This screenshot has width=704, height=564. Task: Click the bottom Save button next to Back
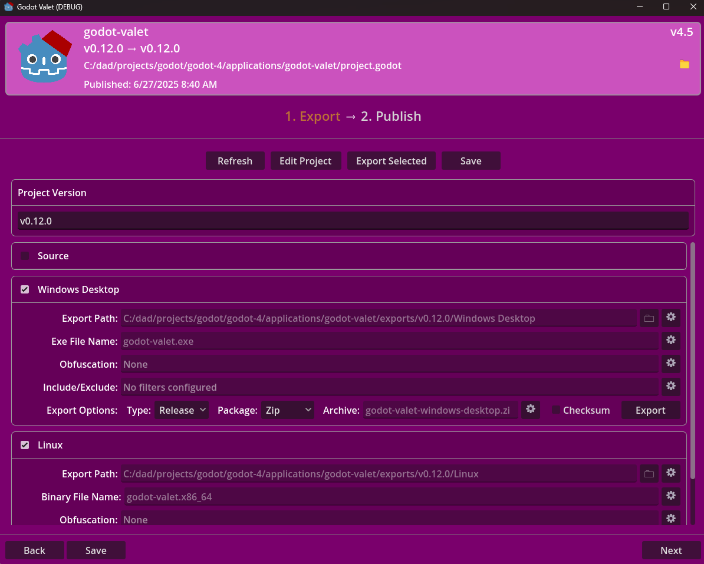(96, 550)
